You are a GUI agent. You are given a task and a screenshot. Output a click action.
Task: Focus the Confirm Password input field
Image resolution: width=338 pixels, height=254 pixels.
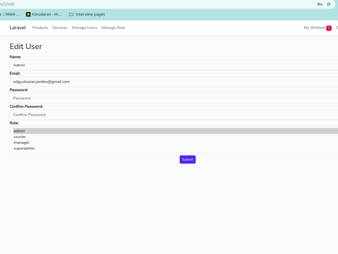point(174,115)
